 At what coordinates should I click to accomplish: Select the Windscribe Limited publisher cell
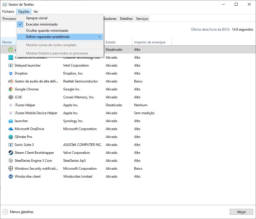78,177
